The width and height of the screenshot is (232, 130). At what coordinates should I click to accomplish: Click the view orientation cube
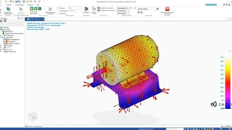(33, 116)
